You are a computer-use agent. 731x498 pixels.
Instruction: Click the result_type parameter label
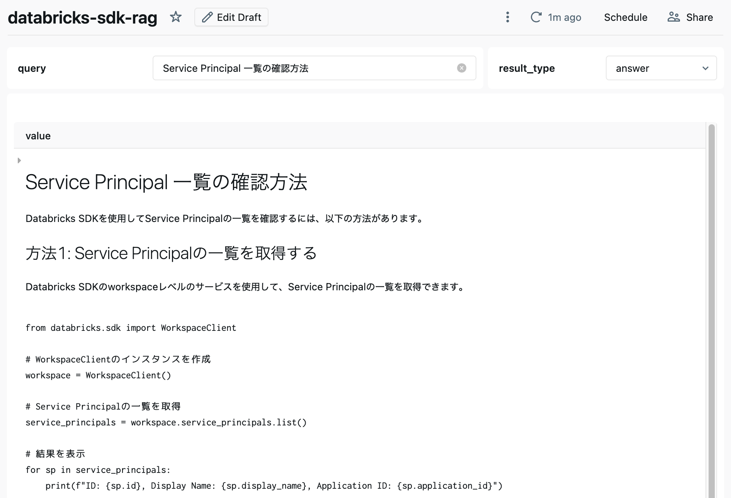click(x=527, y=68)
